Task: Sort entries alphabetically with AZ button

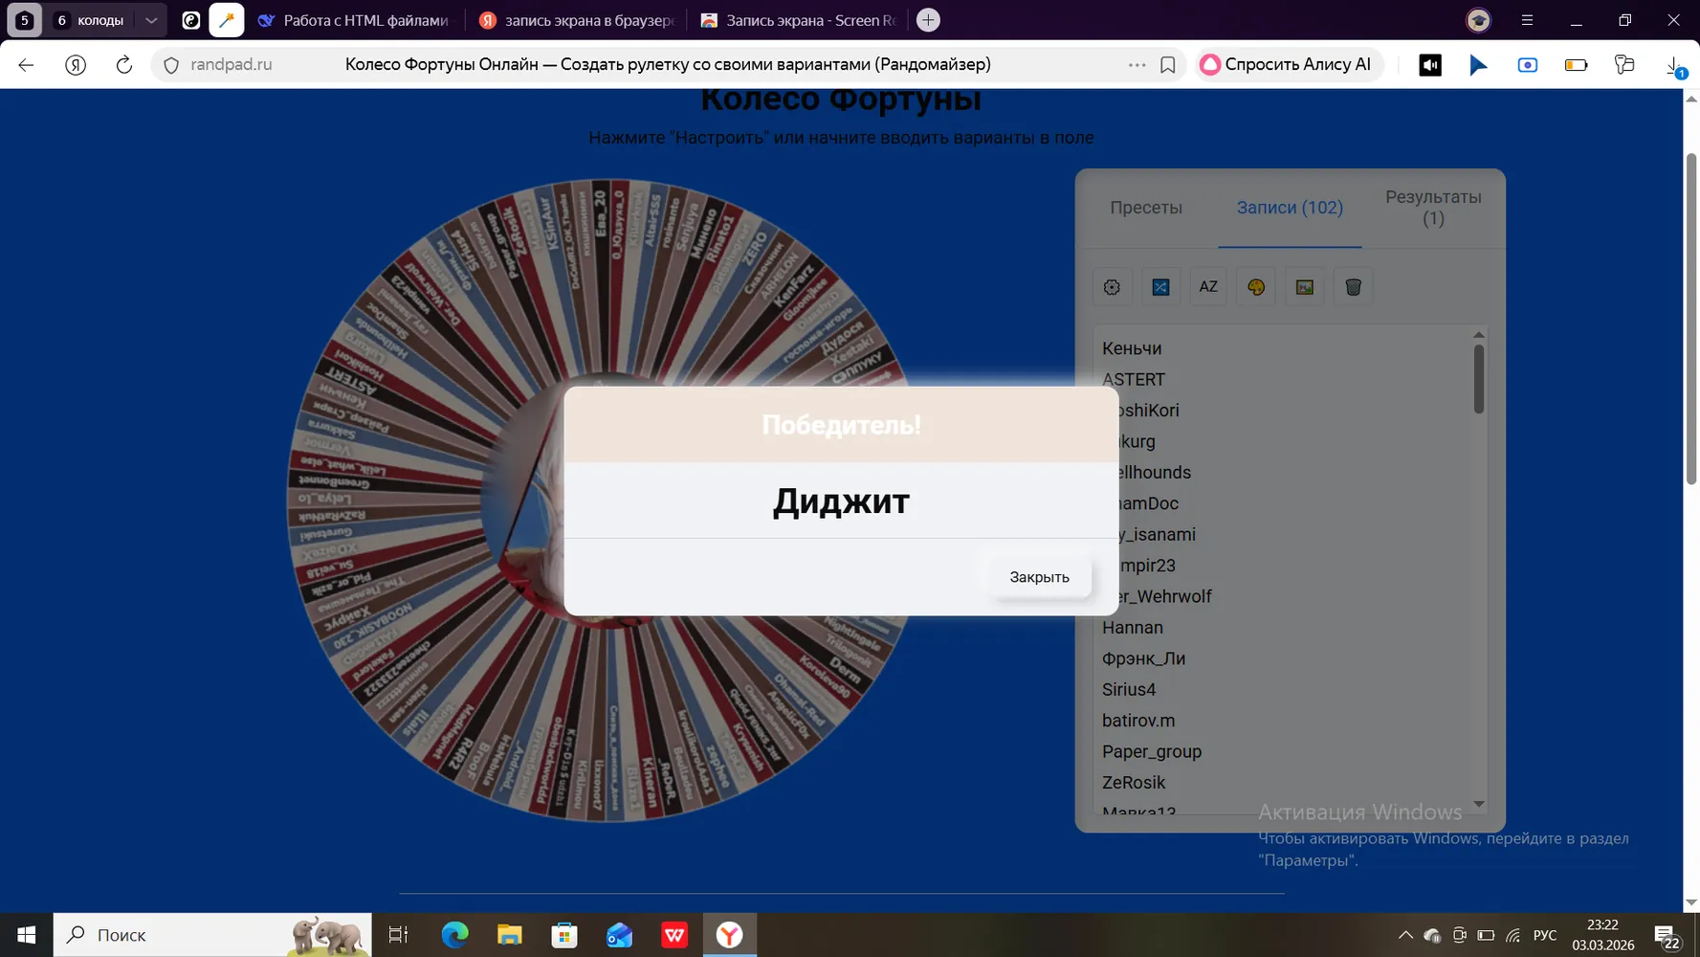Action: click(1208, 287)
